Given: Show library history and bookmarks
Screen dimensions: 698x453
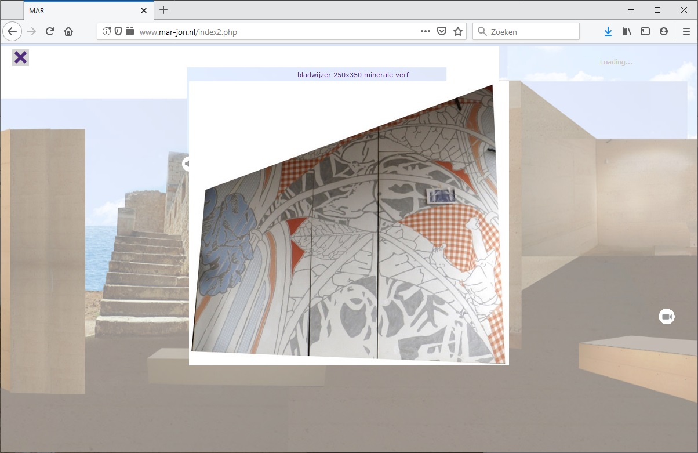Looking at the screenshot, I should [627, 32].
